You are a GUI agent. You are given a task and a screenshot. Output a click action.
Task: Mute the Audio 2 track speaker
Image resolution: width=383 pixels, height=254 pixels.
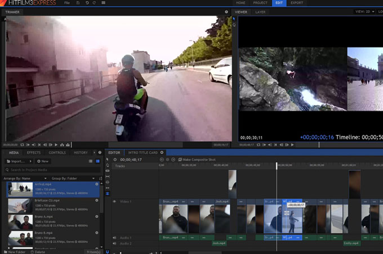114,243
